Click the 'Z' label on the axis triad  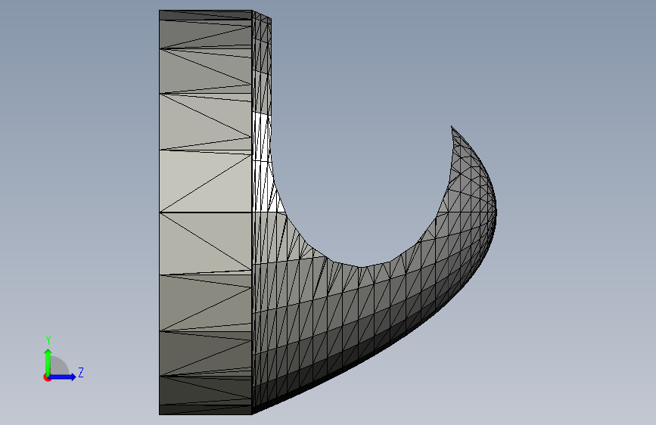81,372
